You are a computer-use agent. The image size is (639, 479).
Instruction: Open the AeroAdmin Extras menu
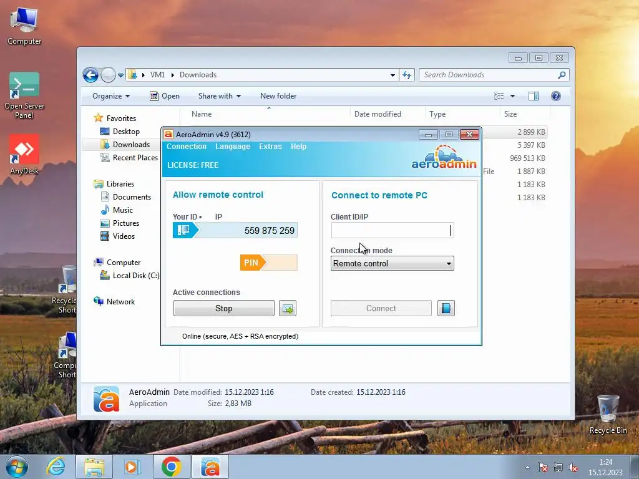270,146
